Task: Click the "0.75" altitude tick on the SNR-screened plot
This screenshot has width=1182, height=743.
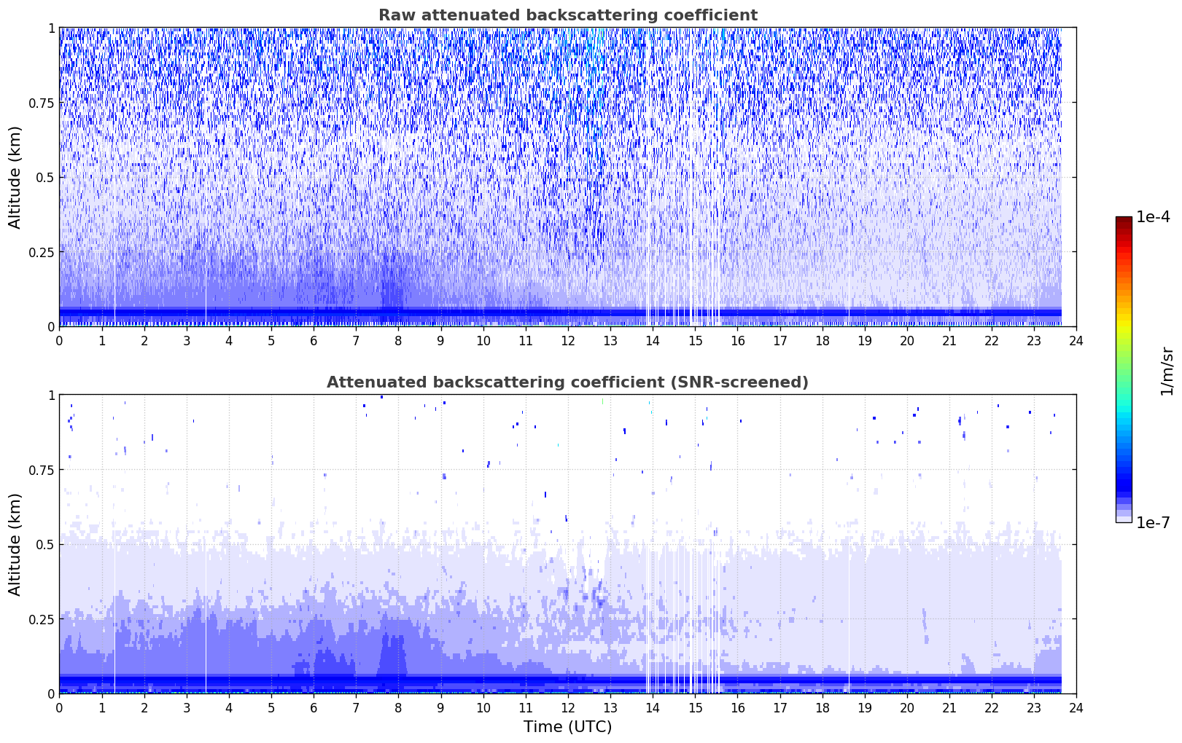Action: [x=42, y=470]
